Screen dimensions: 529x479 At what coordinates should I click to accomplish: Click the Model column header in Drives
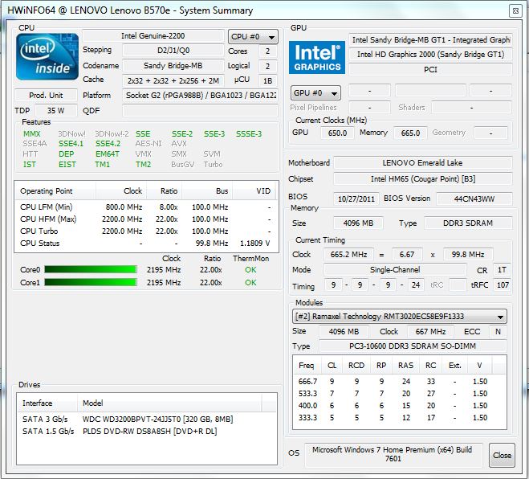tap(169, 403)
